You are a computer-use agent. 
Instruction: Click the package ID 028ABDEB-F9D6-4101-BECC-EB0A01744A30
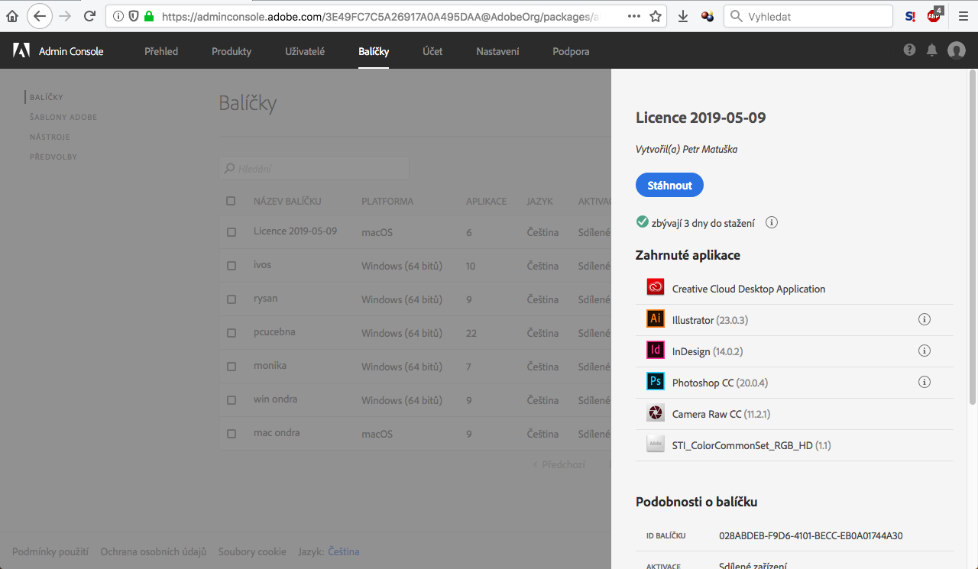[811, 535]
